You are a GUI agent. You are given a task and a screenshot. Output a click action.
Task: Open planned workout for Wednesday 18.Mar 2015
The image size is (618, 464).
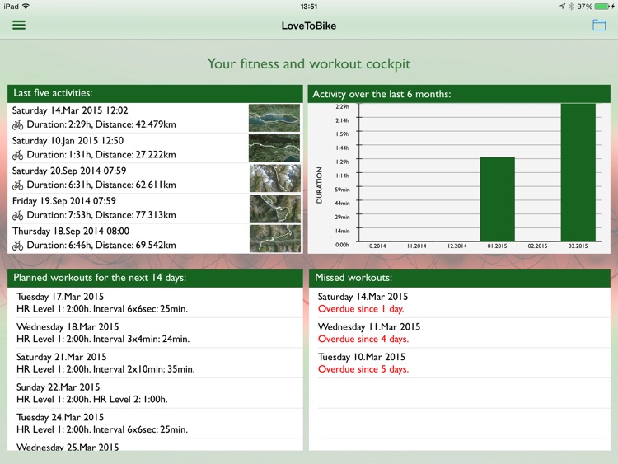point(157,333)
